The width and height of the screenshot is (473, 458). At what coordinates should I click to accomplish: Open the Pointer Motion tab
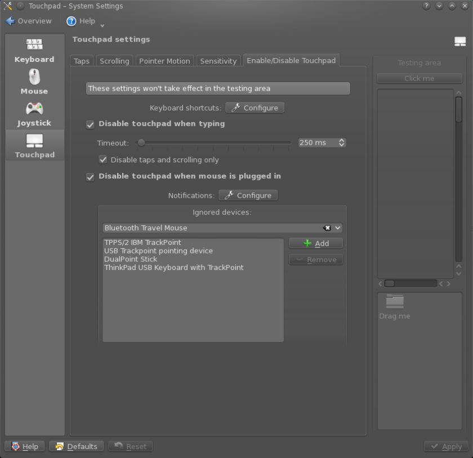click(164, 61)
